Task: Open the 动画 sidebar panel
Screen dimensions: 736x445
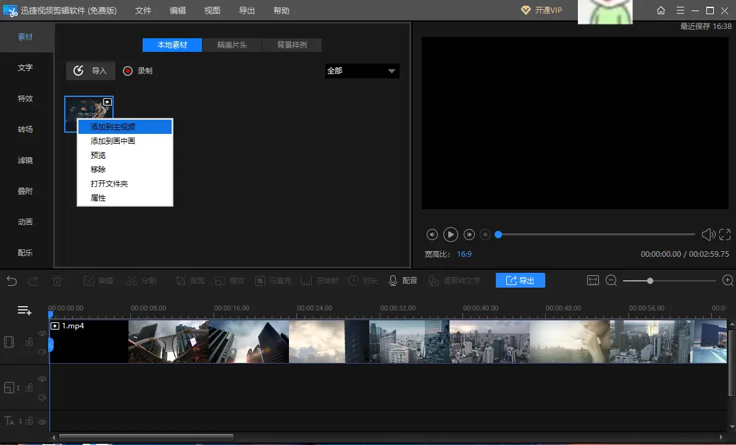Action: tap(25, 222)
